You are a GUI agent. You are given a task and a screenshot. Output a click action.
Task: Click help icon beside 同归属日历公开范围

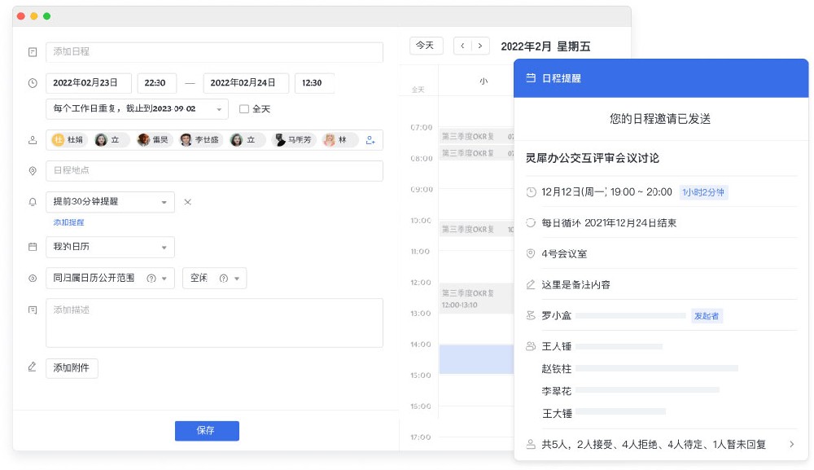click(151, 279)
